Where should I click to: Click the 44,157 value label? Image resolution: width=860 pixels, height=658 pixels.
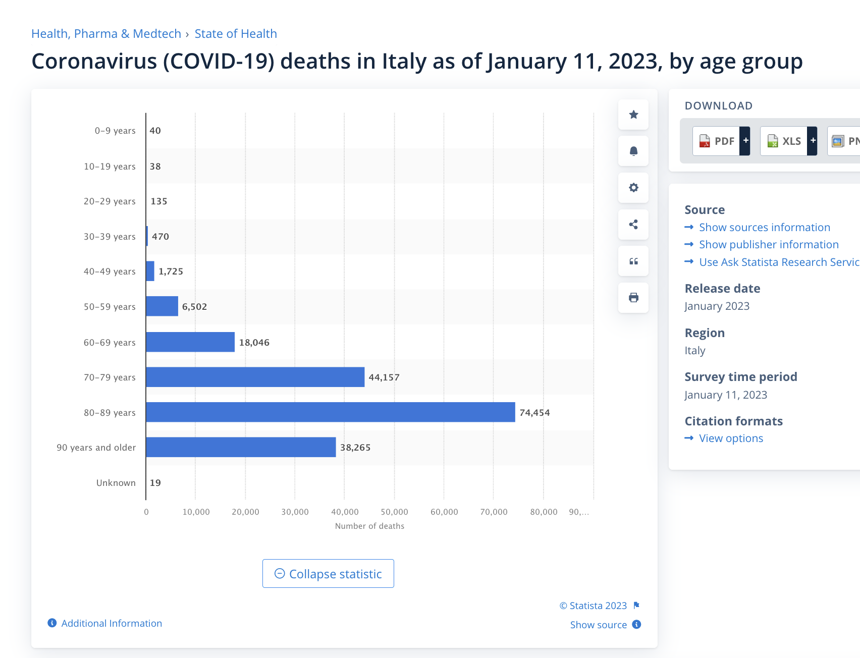point(384,377)
